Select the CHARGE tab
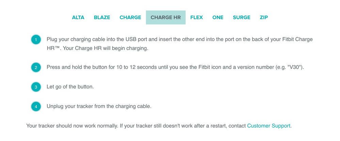This screenshot has width=340, height=141. (x=130, y=18)
